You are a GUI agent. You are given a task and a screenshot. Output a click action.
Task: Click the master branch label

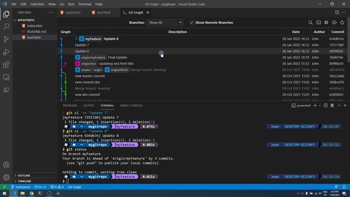86,70
